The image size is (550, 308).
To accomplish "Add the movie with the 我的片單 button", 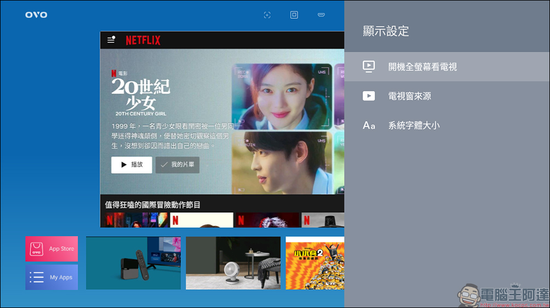I will (177, 164).
